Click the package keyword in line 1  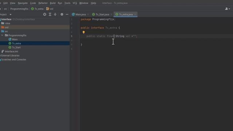pyautogui.click(x=86, y=19)
